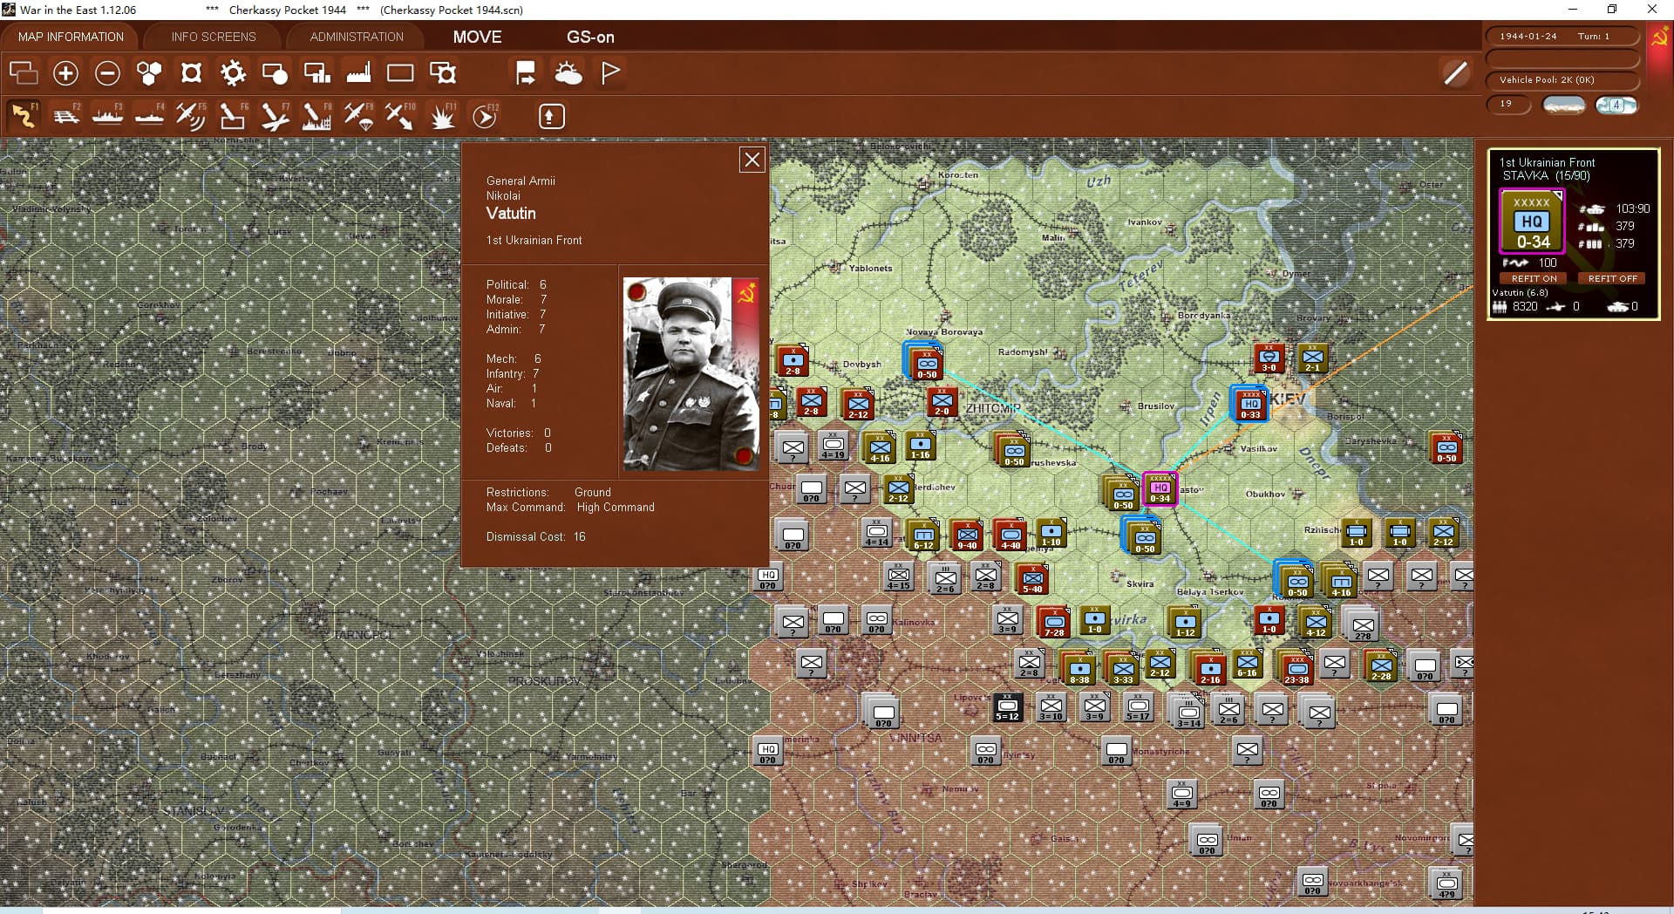Select the pink-highlighted HQ 0-34 map counter
Viewport: 1674px width, 914px height.
(1160, 489)
